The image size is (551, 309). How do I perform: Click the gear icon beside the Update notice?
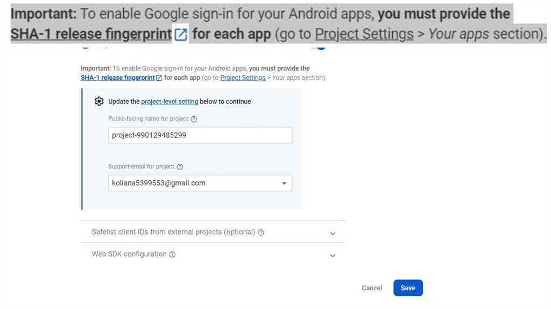tap(99, 101)
